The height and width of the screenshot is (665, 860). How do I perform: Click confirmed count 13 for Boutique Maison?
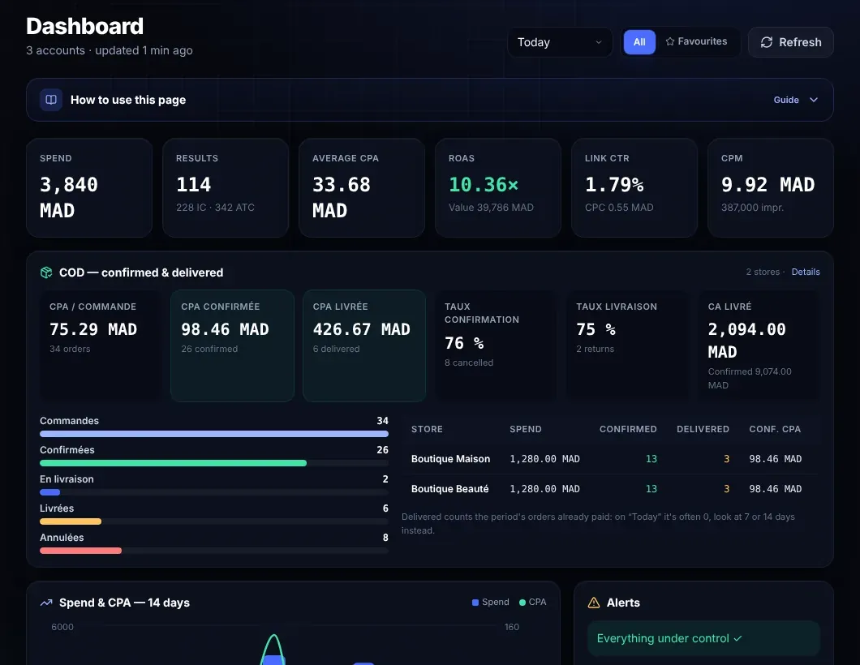coord(651,459)
